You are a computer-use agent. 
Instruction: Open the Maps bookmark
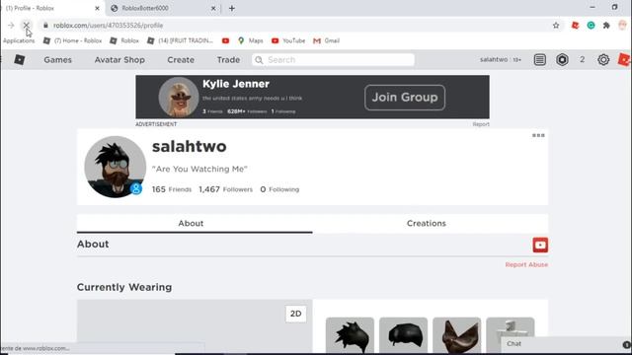pyautogui.click(x=250, y=40)
